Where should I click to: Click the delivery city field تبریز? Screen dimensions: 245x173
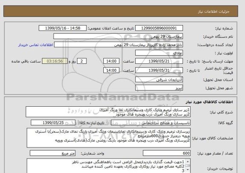(159, 88)
